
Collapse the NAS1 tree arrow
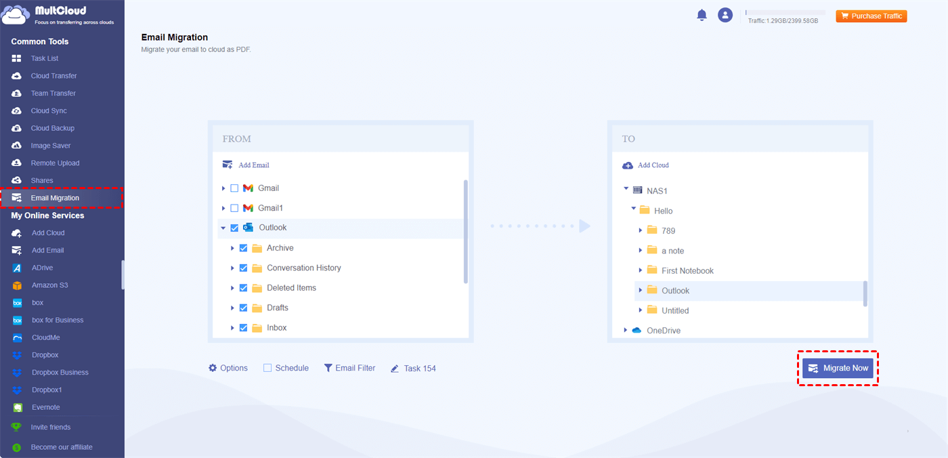click(x=626, y=190)
